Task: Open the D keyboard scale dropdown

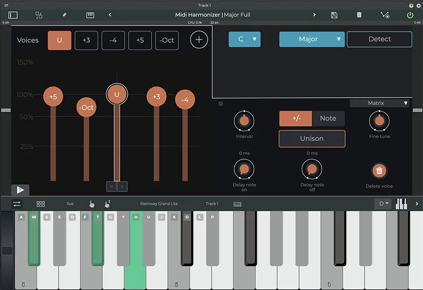Action: (383, 204)
